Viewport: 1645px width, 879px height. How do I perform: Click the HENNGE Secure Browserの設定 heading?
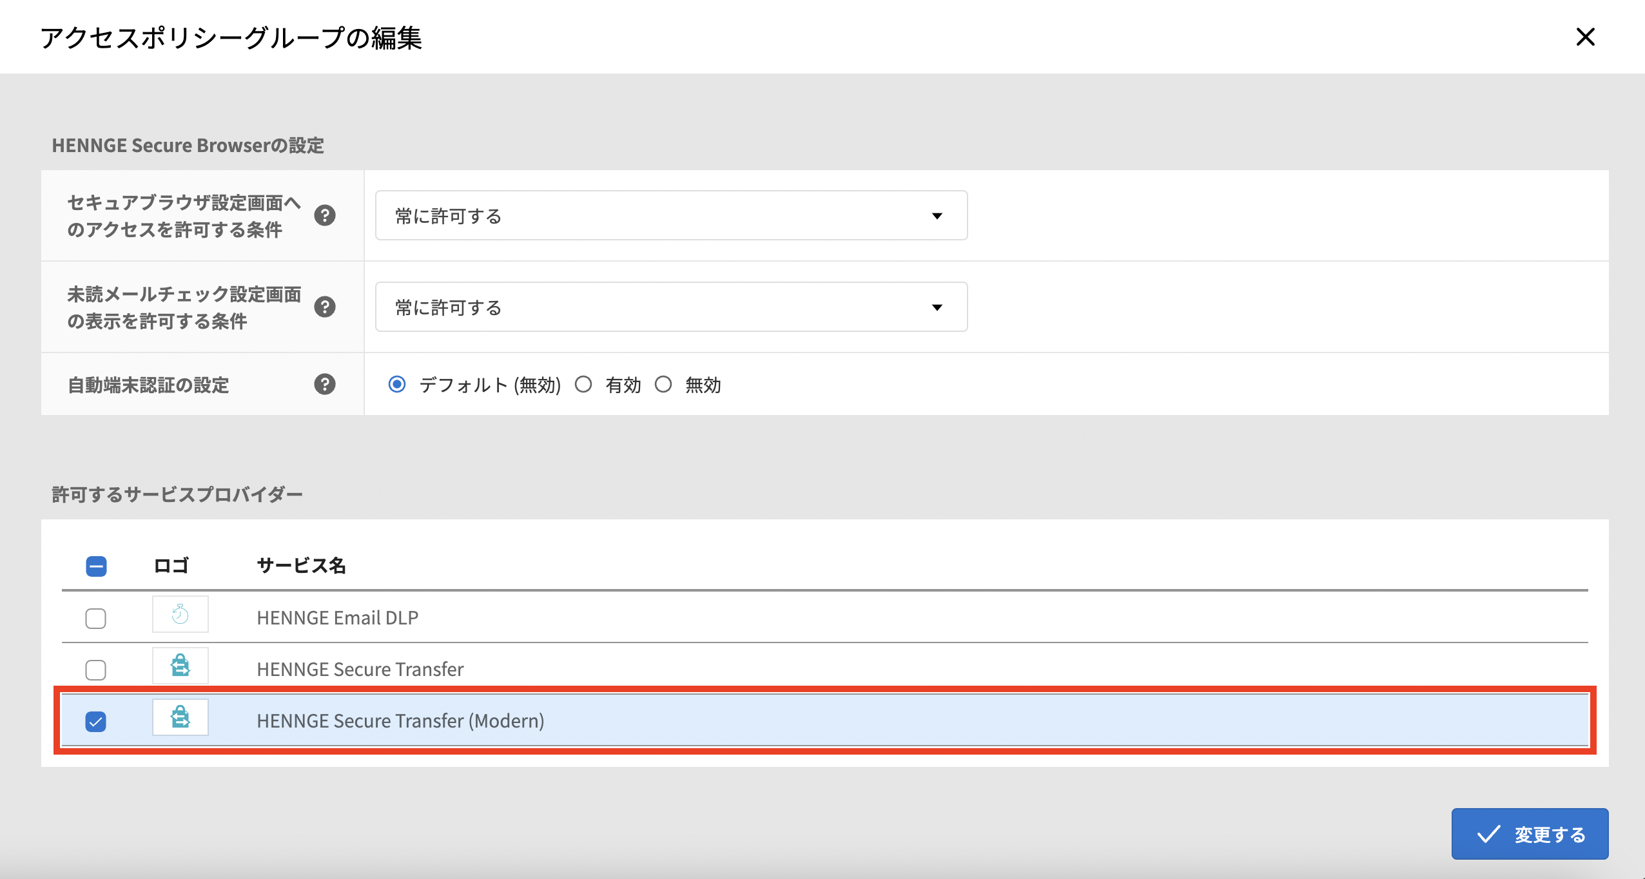point(188,146)
